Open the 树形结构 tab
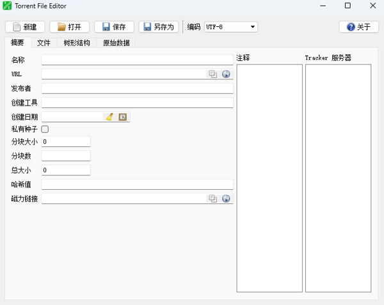 point(77,43)
